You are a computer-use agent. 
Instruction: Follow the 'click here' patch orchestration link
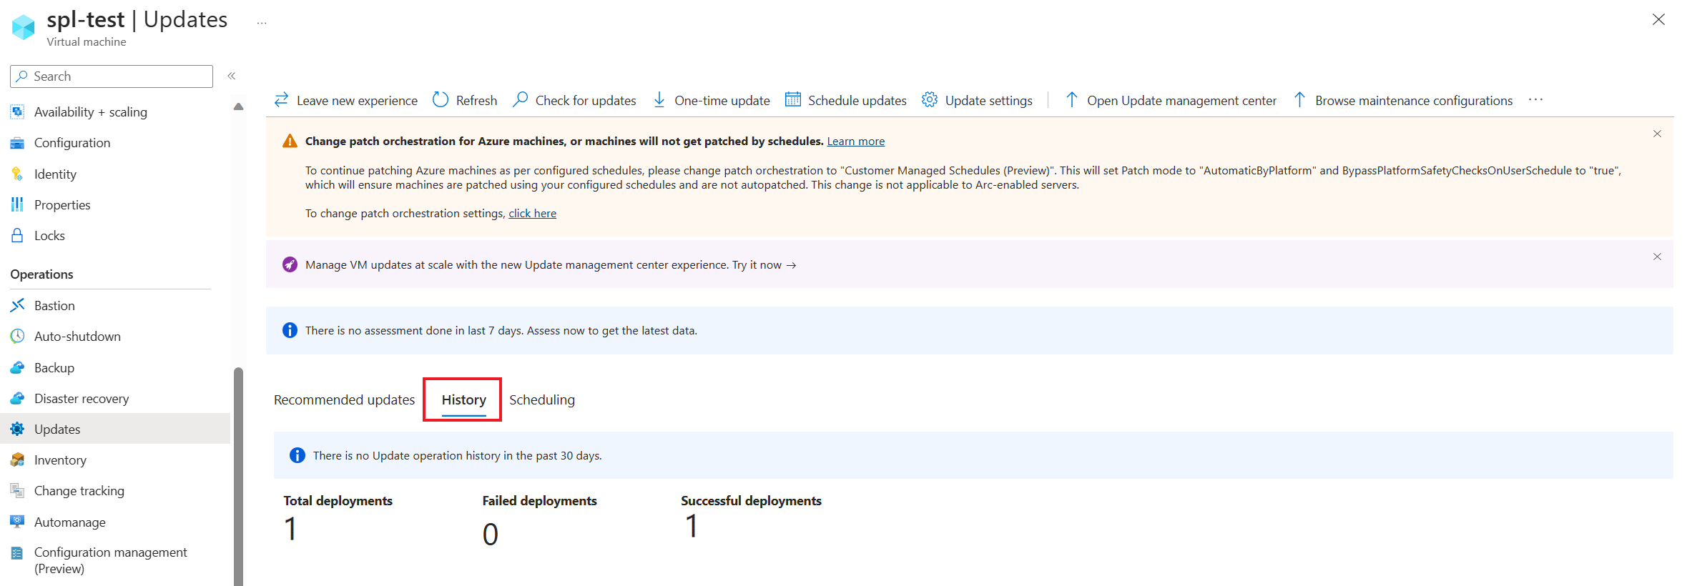point(532,213)
